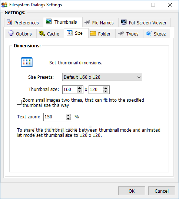The height and width of the screenshot is (199, 179).
Task: Go to the Options sub-tab
Action: click(21, 34)
